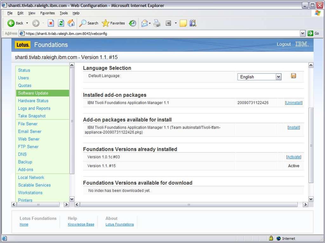The width and height of the screenshot is (325, 243).
Task: Uninstall the Tivoli Foundations Application Manager
Action: 294,103
